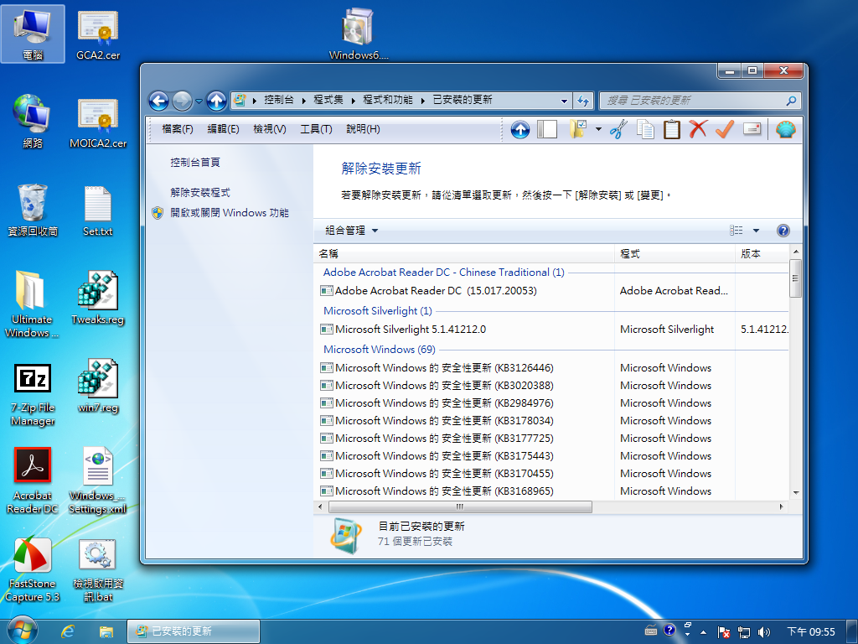
Task: Click the folder options toolbar icon
Action: [x=578, y=130]
